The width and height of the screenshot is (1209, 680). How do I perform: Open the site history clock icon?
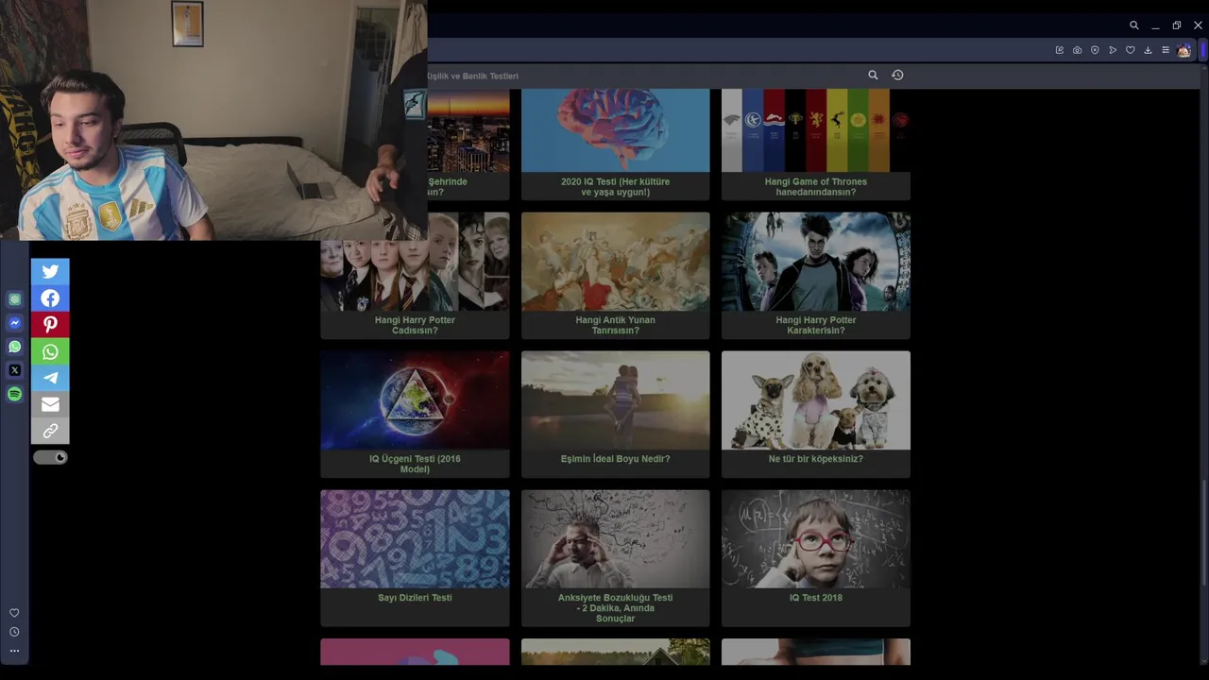[897, 75]
